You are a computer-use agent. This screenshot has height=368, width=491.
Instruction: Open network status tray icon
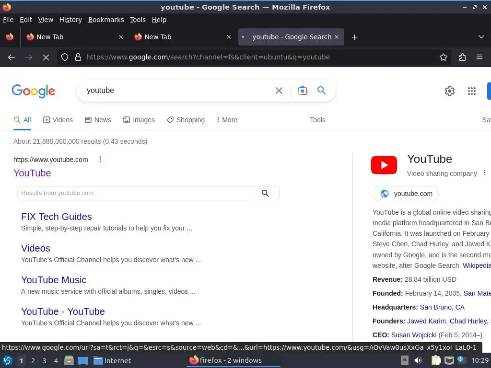[x=449, y=360]
